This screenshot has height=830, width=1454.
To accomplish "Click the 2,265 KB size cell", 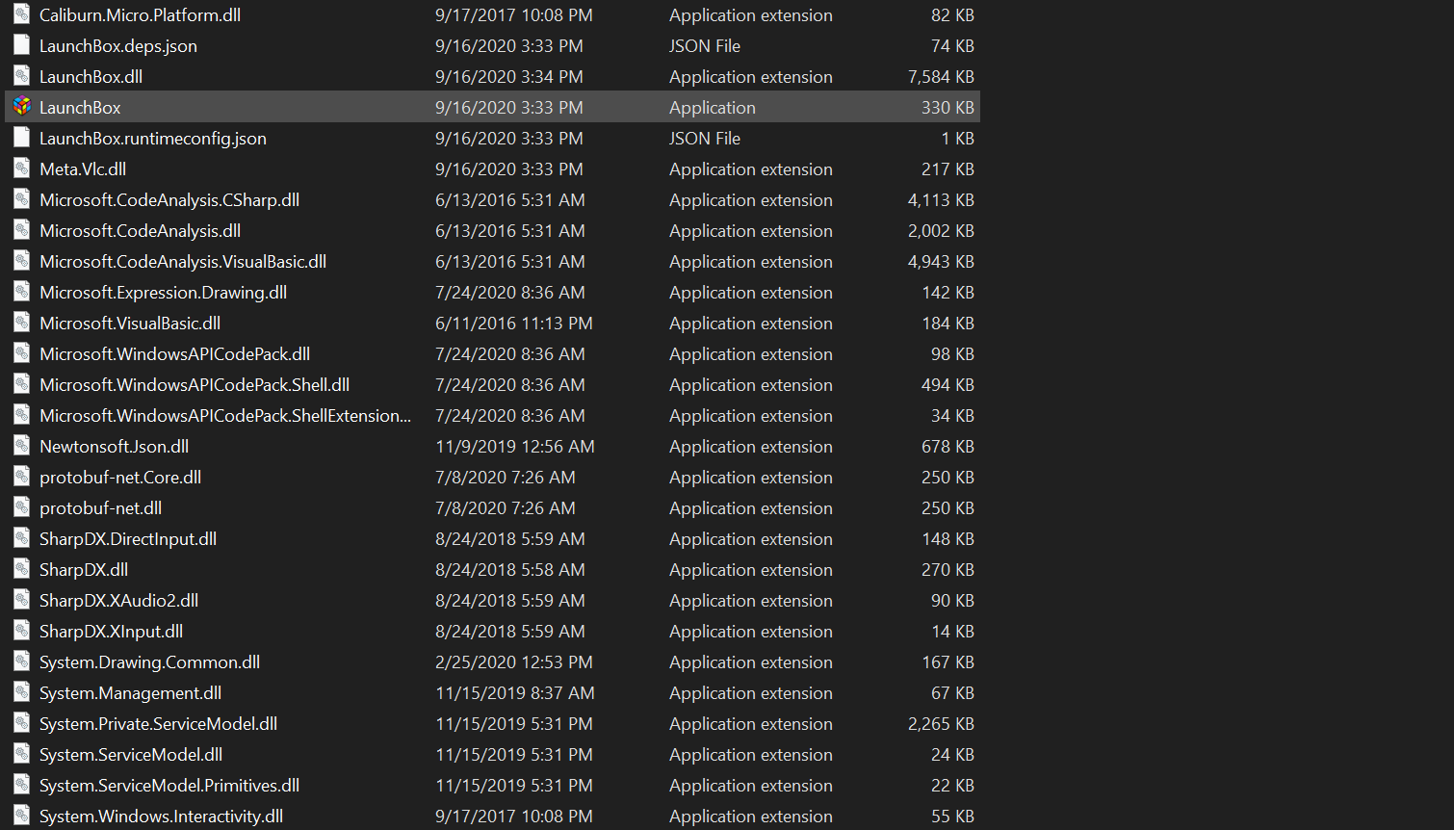I will click(x=941, y=724).
